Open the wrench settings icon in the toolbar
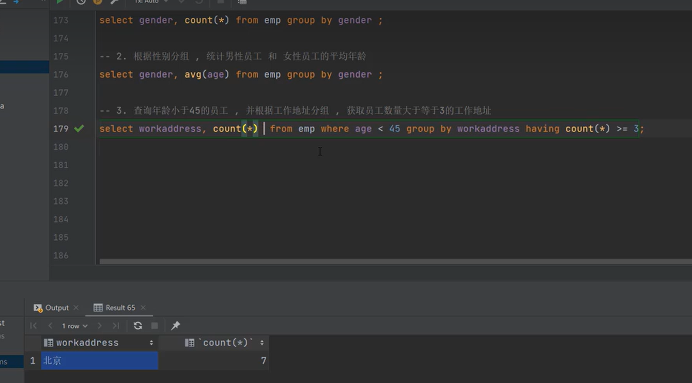692x383 pixels. [115, 2]
